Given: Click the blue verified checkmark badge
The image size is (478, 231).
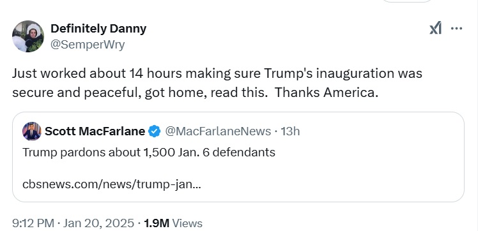Looking at the screenshot, I should (155, 131).
